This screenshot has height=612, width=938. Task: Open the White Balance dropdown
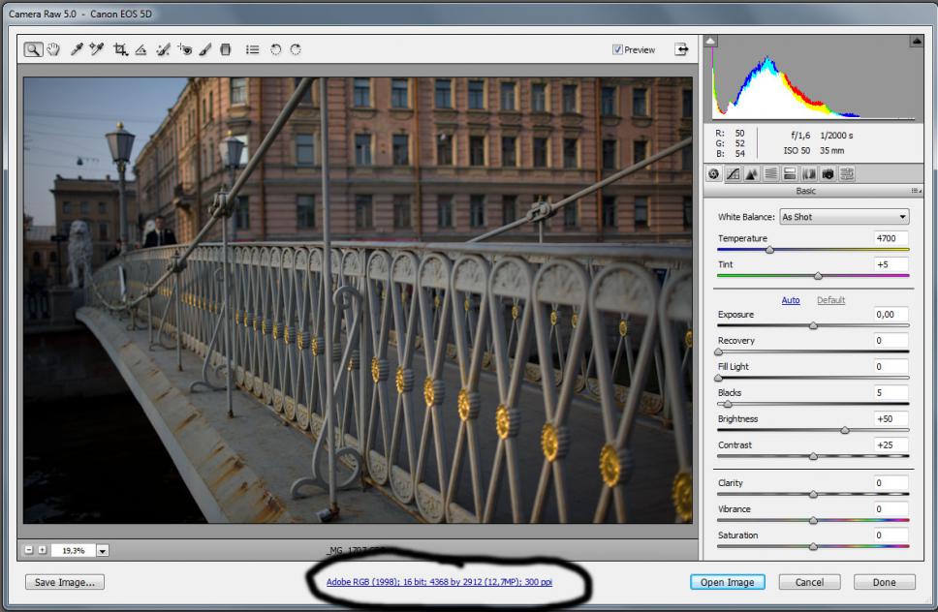click(x=843, y=217)
